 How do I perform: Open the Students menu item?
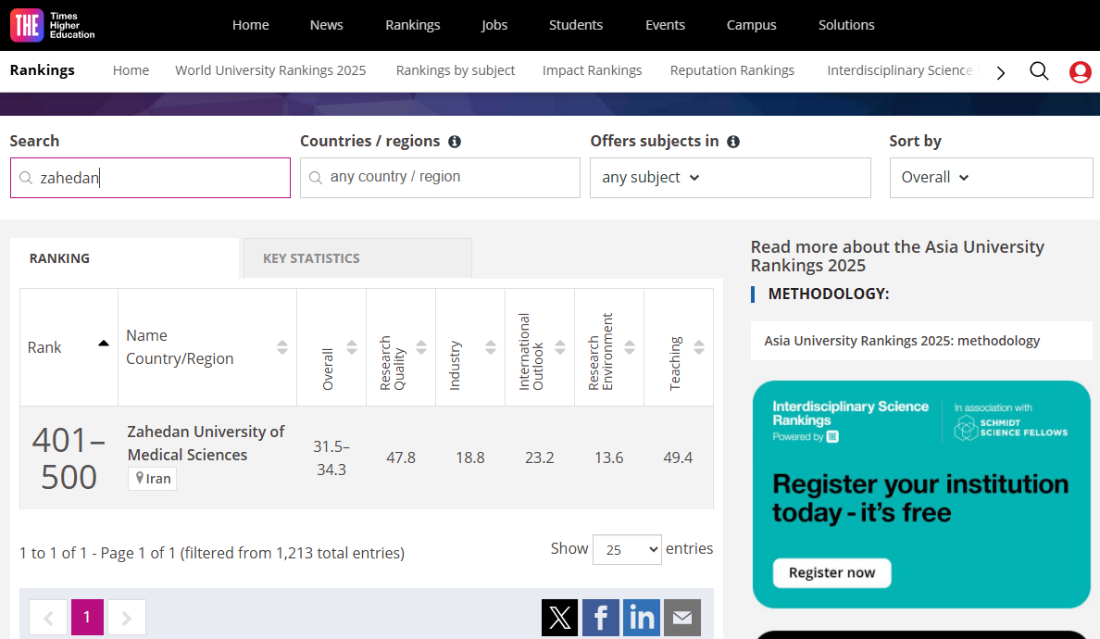click(x=575, y=25)
